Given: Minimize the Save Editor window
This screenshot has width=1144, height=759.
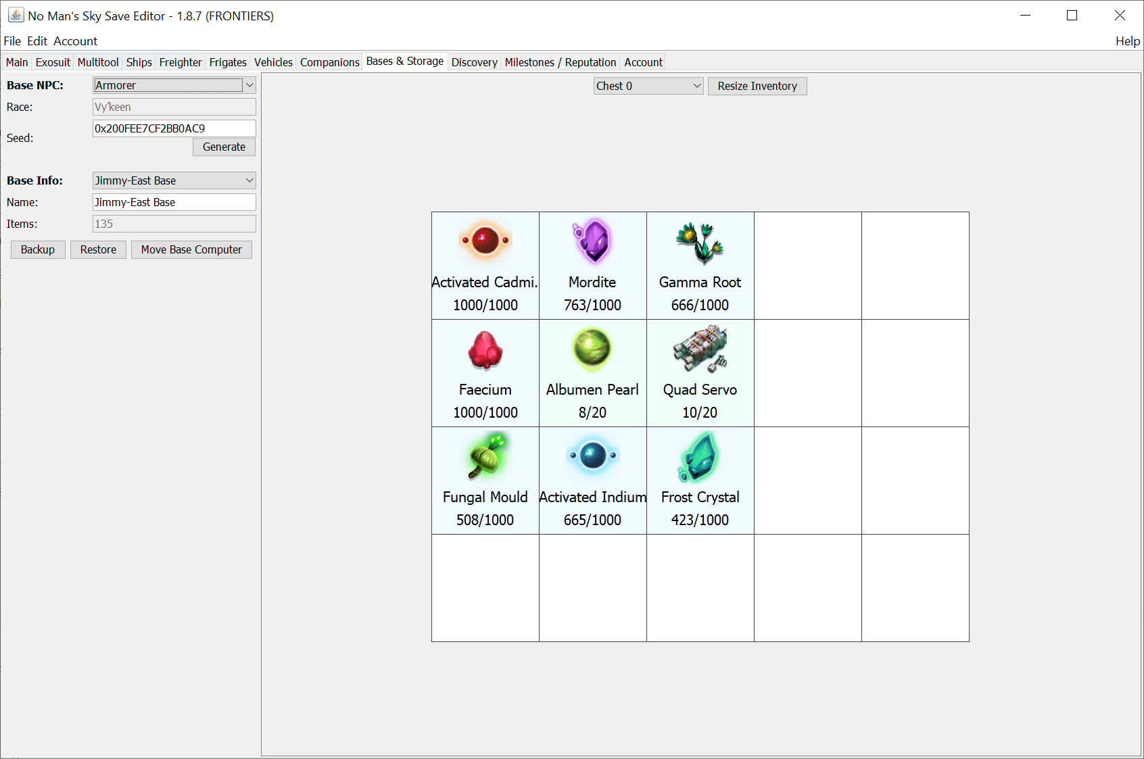Looking at the screenshot, I should pyautogui.click(x=1025, y=15).
